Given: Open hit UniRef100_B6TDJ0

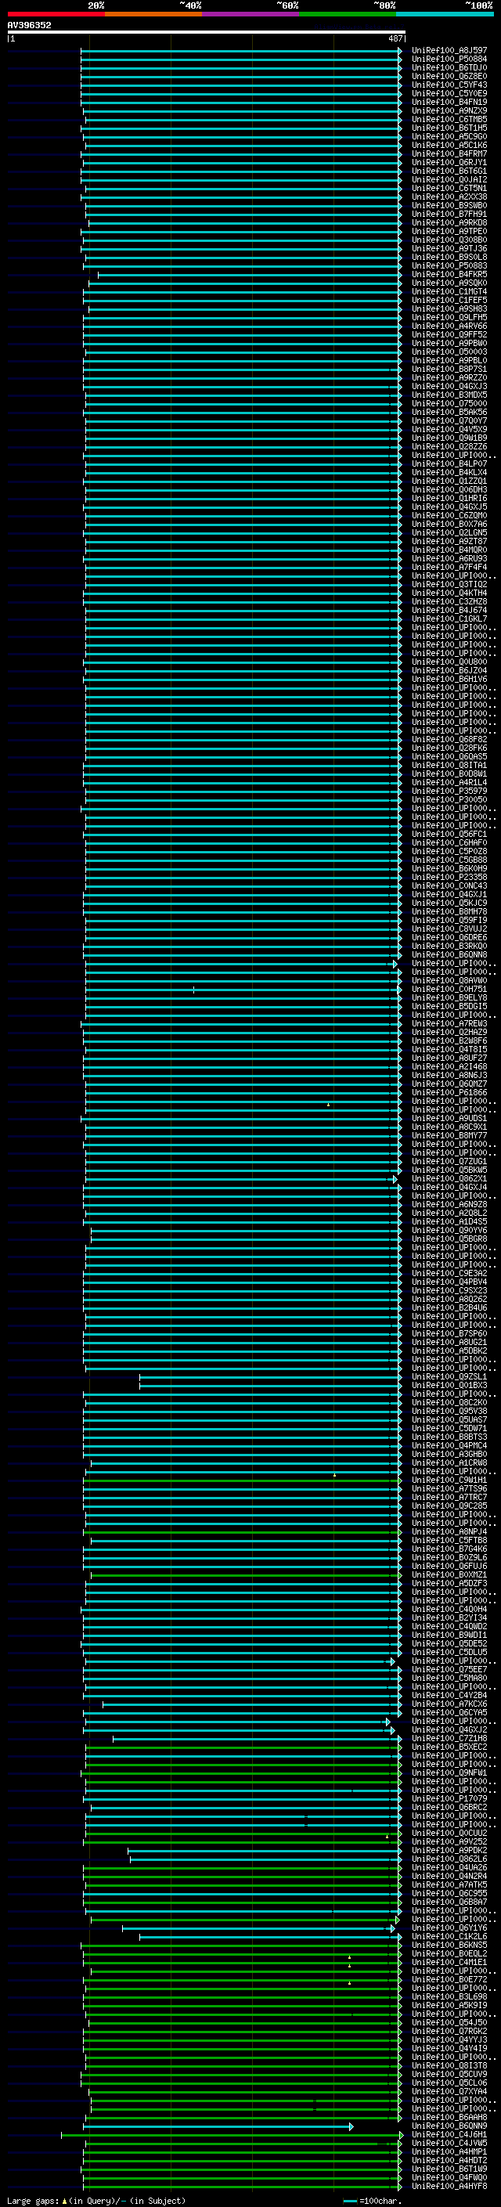Looking at the screenshot, I should click(x=449, y=67).
